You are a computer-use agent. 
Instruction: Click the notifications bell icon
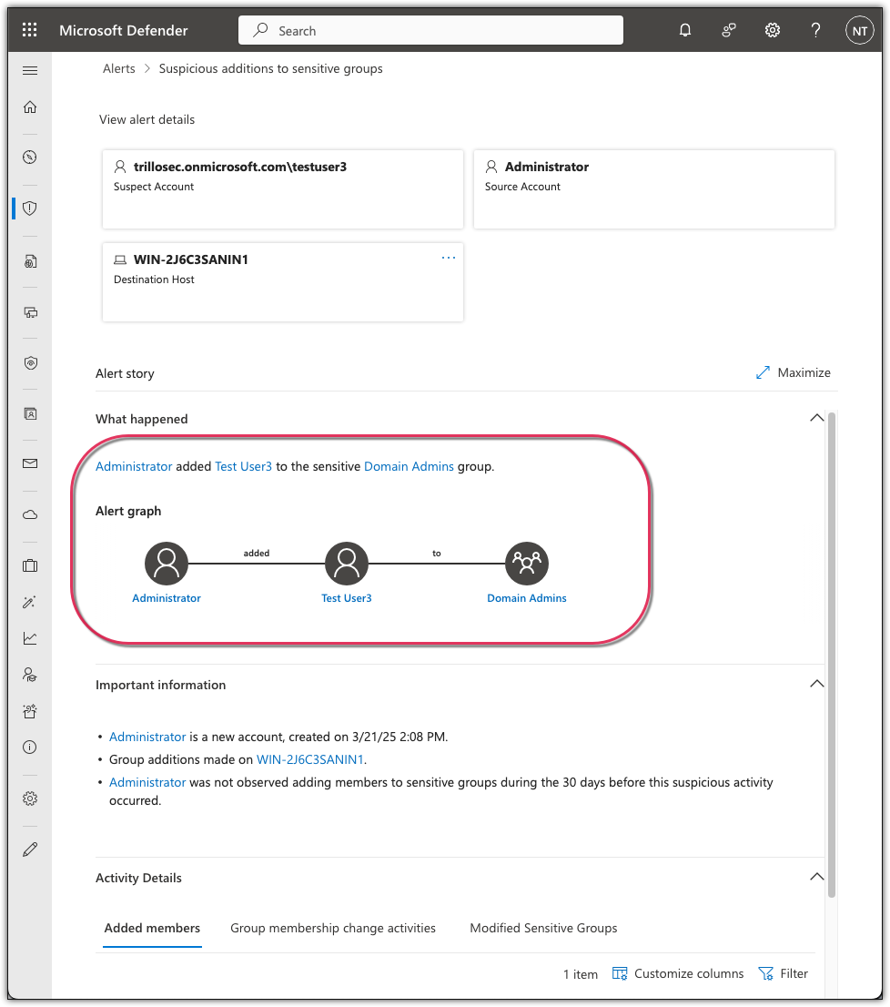tap(685, 30)
